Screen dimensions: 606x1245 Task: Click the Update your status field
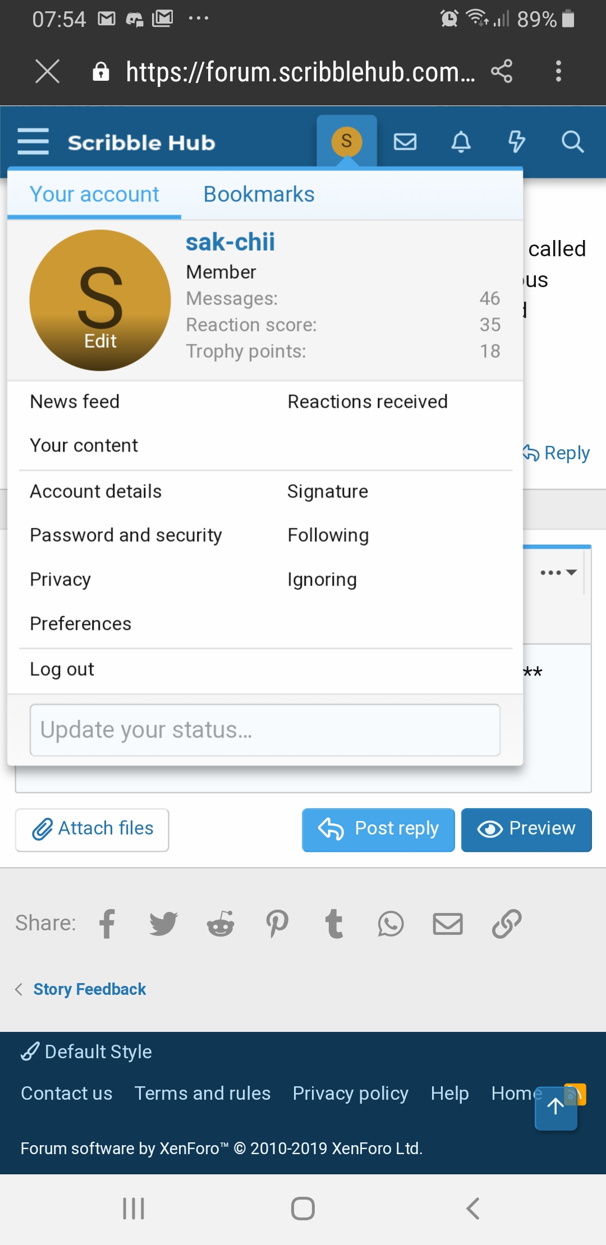point(265,730)
